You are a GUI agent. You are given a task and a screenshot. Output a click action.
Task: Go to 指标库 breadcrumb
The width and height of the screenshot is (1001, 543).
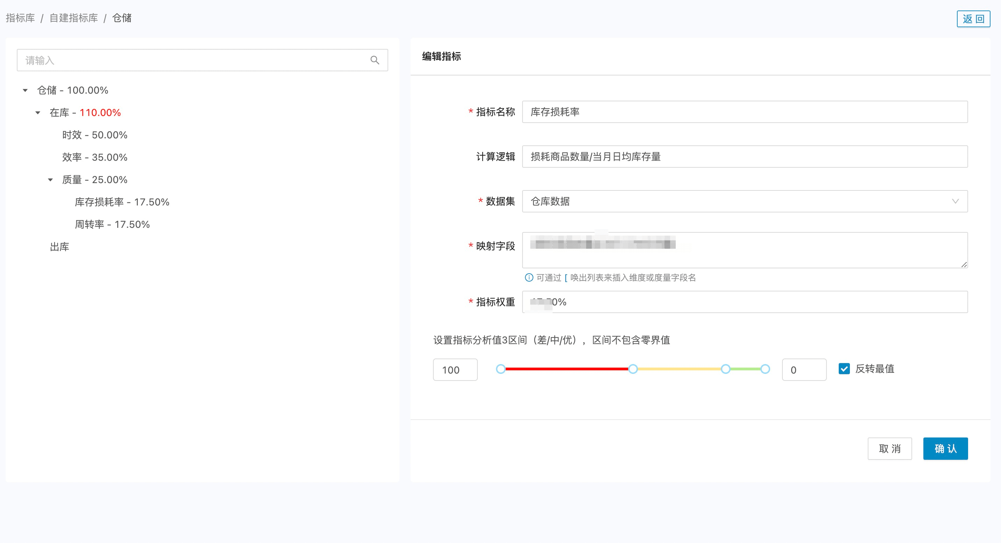(x=20, y=18)
